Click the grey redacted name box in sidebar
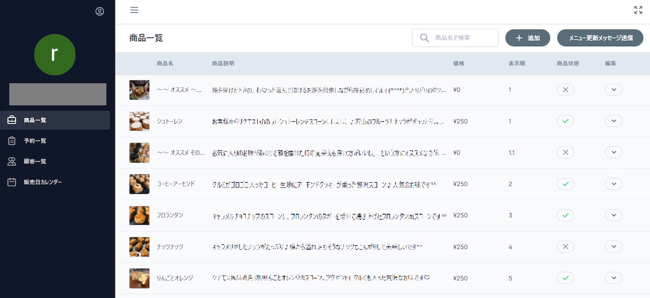 point(58,94)
